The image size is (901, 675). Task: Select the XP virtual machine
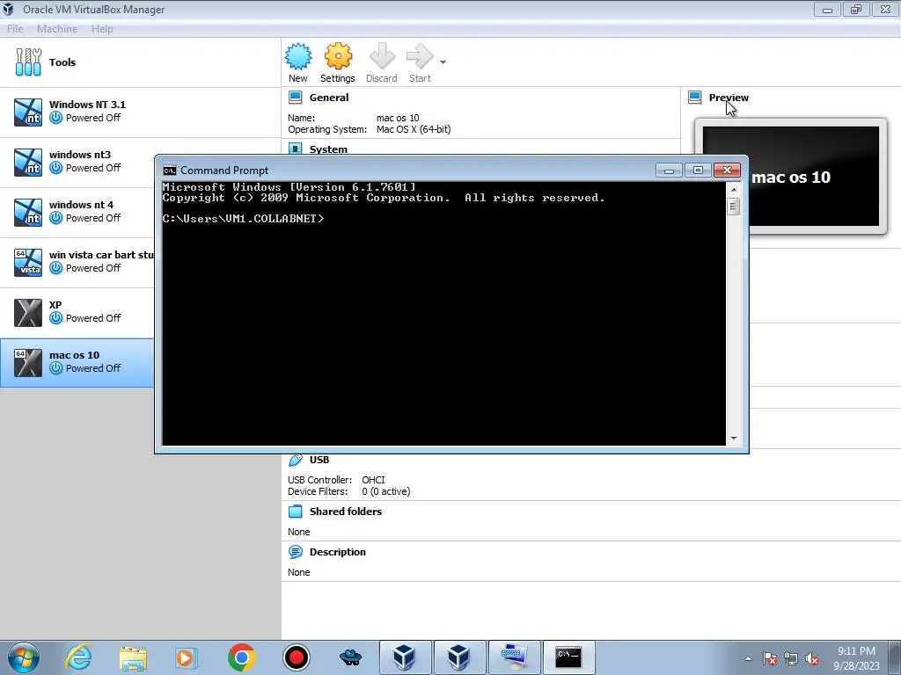tap(77, 312)
